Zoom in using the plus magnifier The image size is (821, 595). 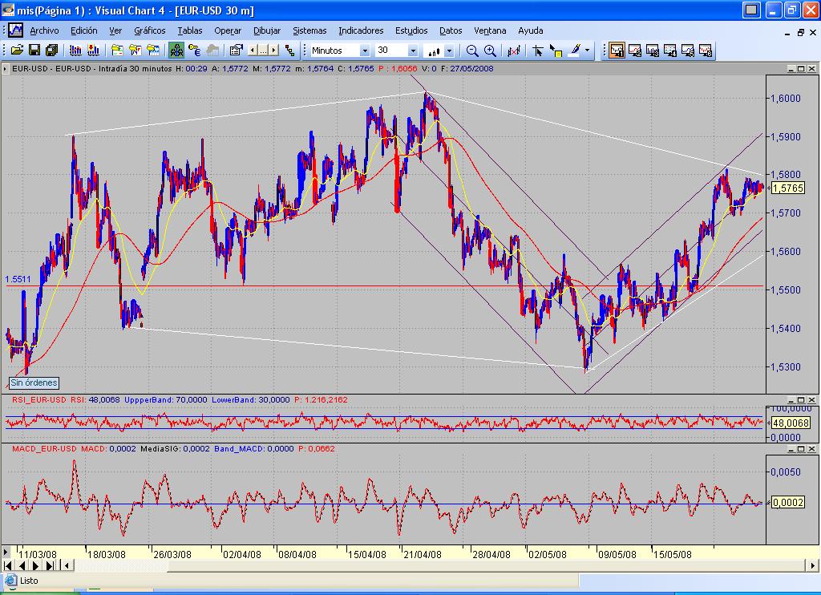(x=490, y=51)
